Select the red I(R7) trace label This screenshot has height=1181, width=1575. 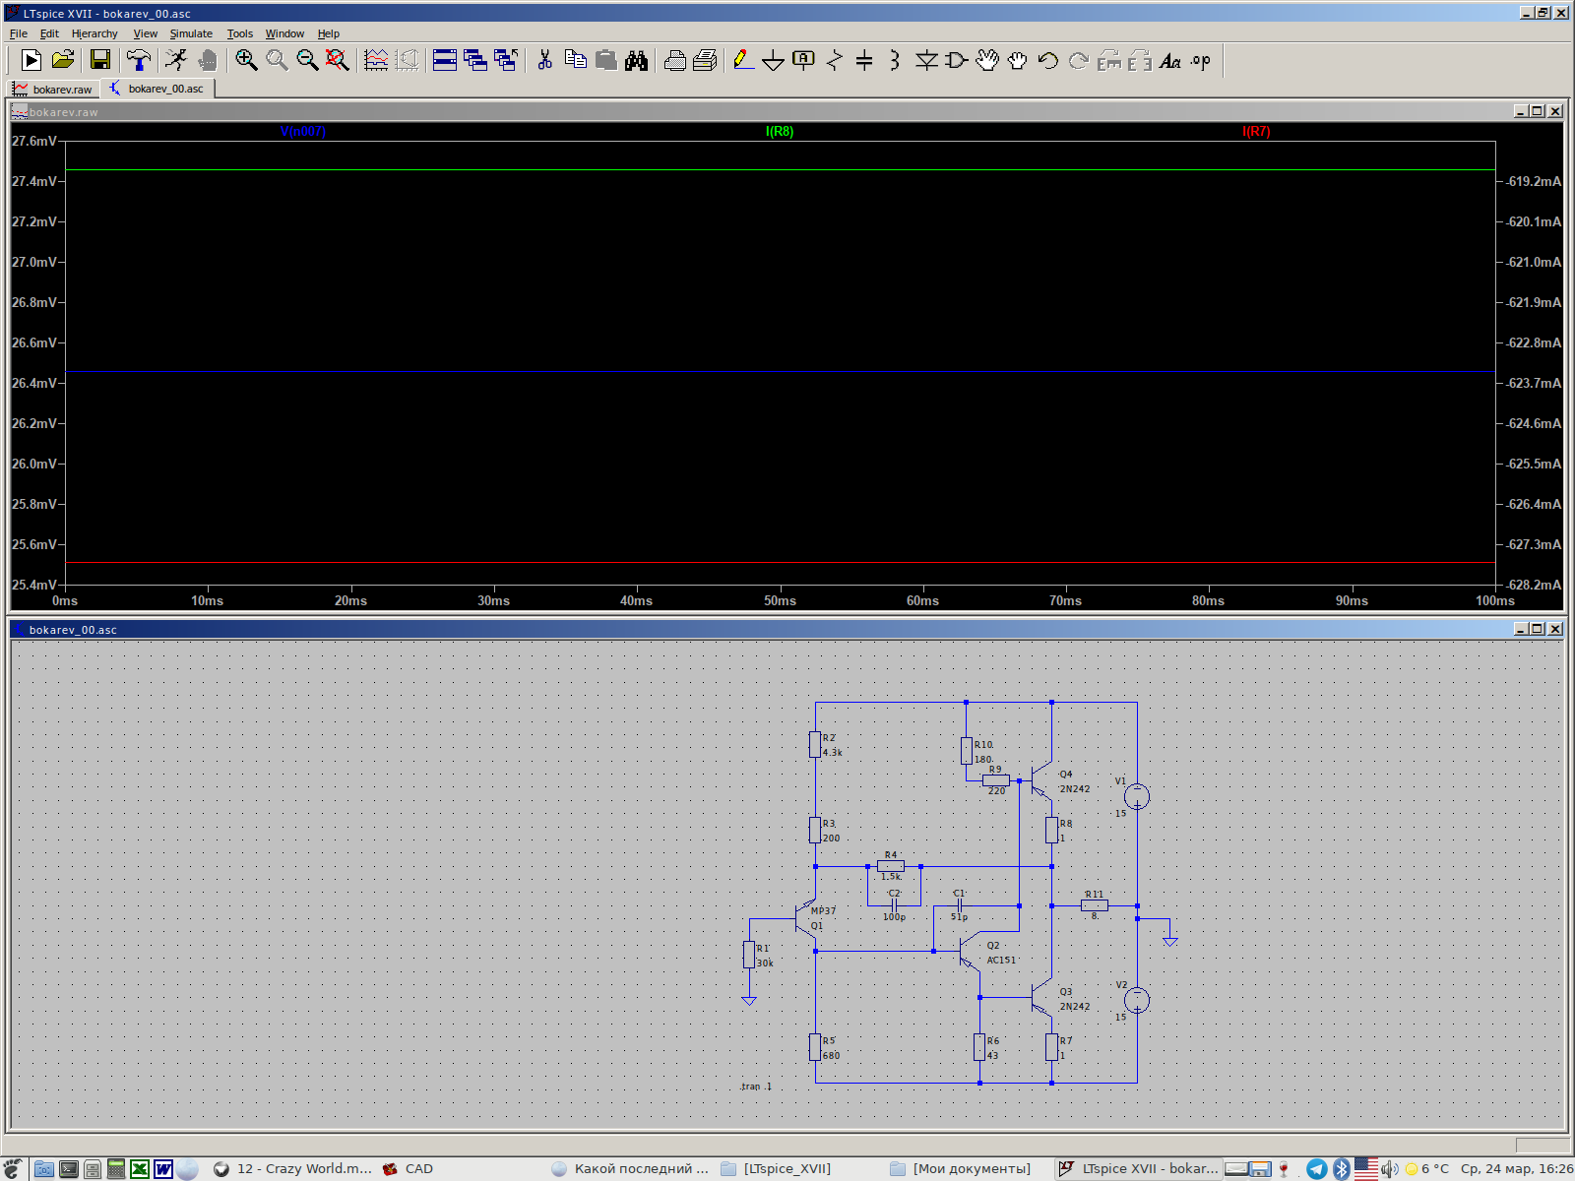click(x=1256, y=132)
